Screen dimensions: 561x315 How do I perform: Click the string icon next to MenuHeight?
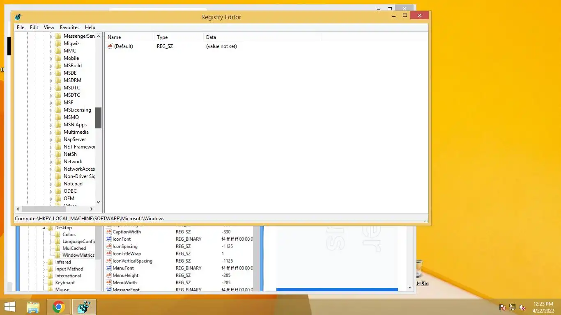(x=109, y=276)
